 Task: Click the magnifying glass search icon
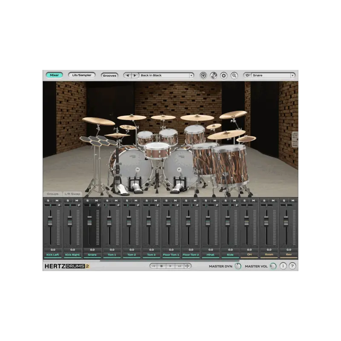coord(234,75)
